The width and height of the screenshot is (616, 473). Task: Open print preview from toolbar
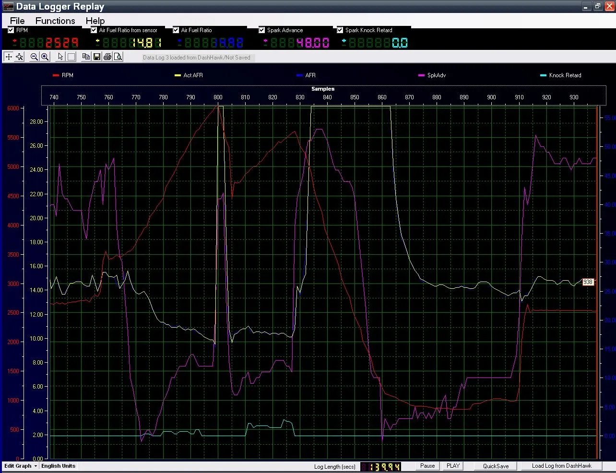[x=118, y=57]
